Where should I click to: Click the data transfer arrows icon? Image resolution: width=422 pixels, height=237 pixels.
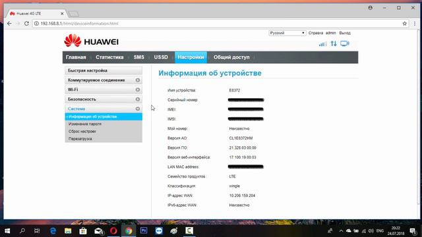tap(334, 43)
